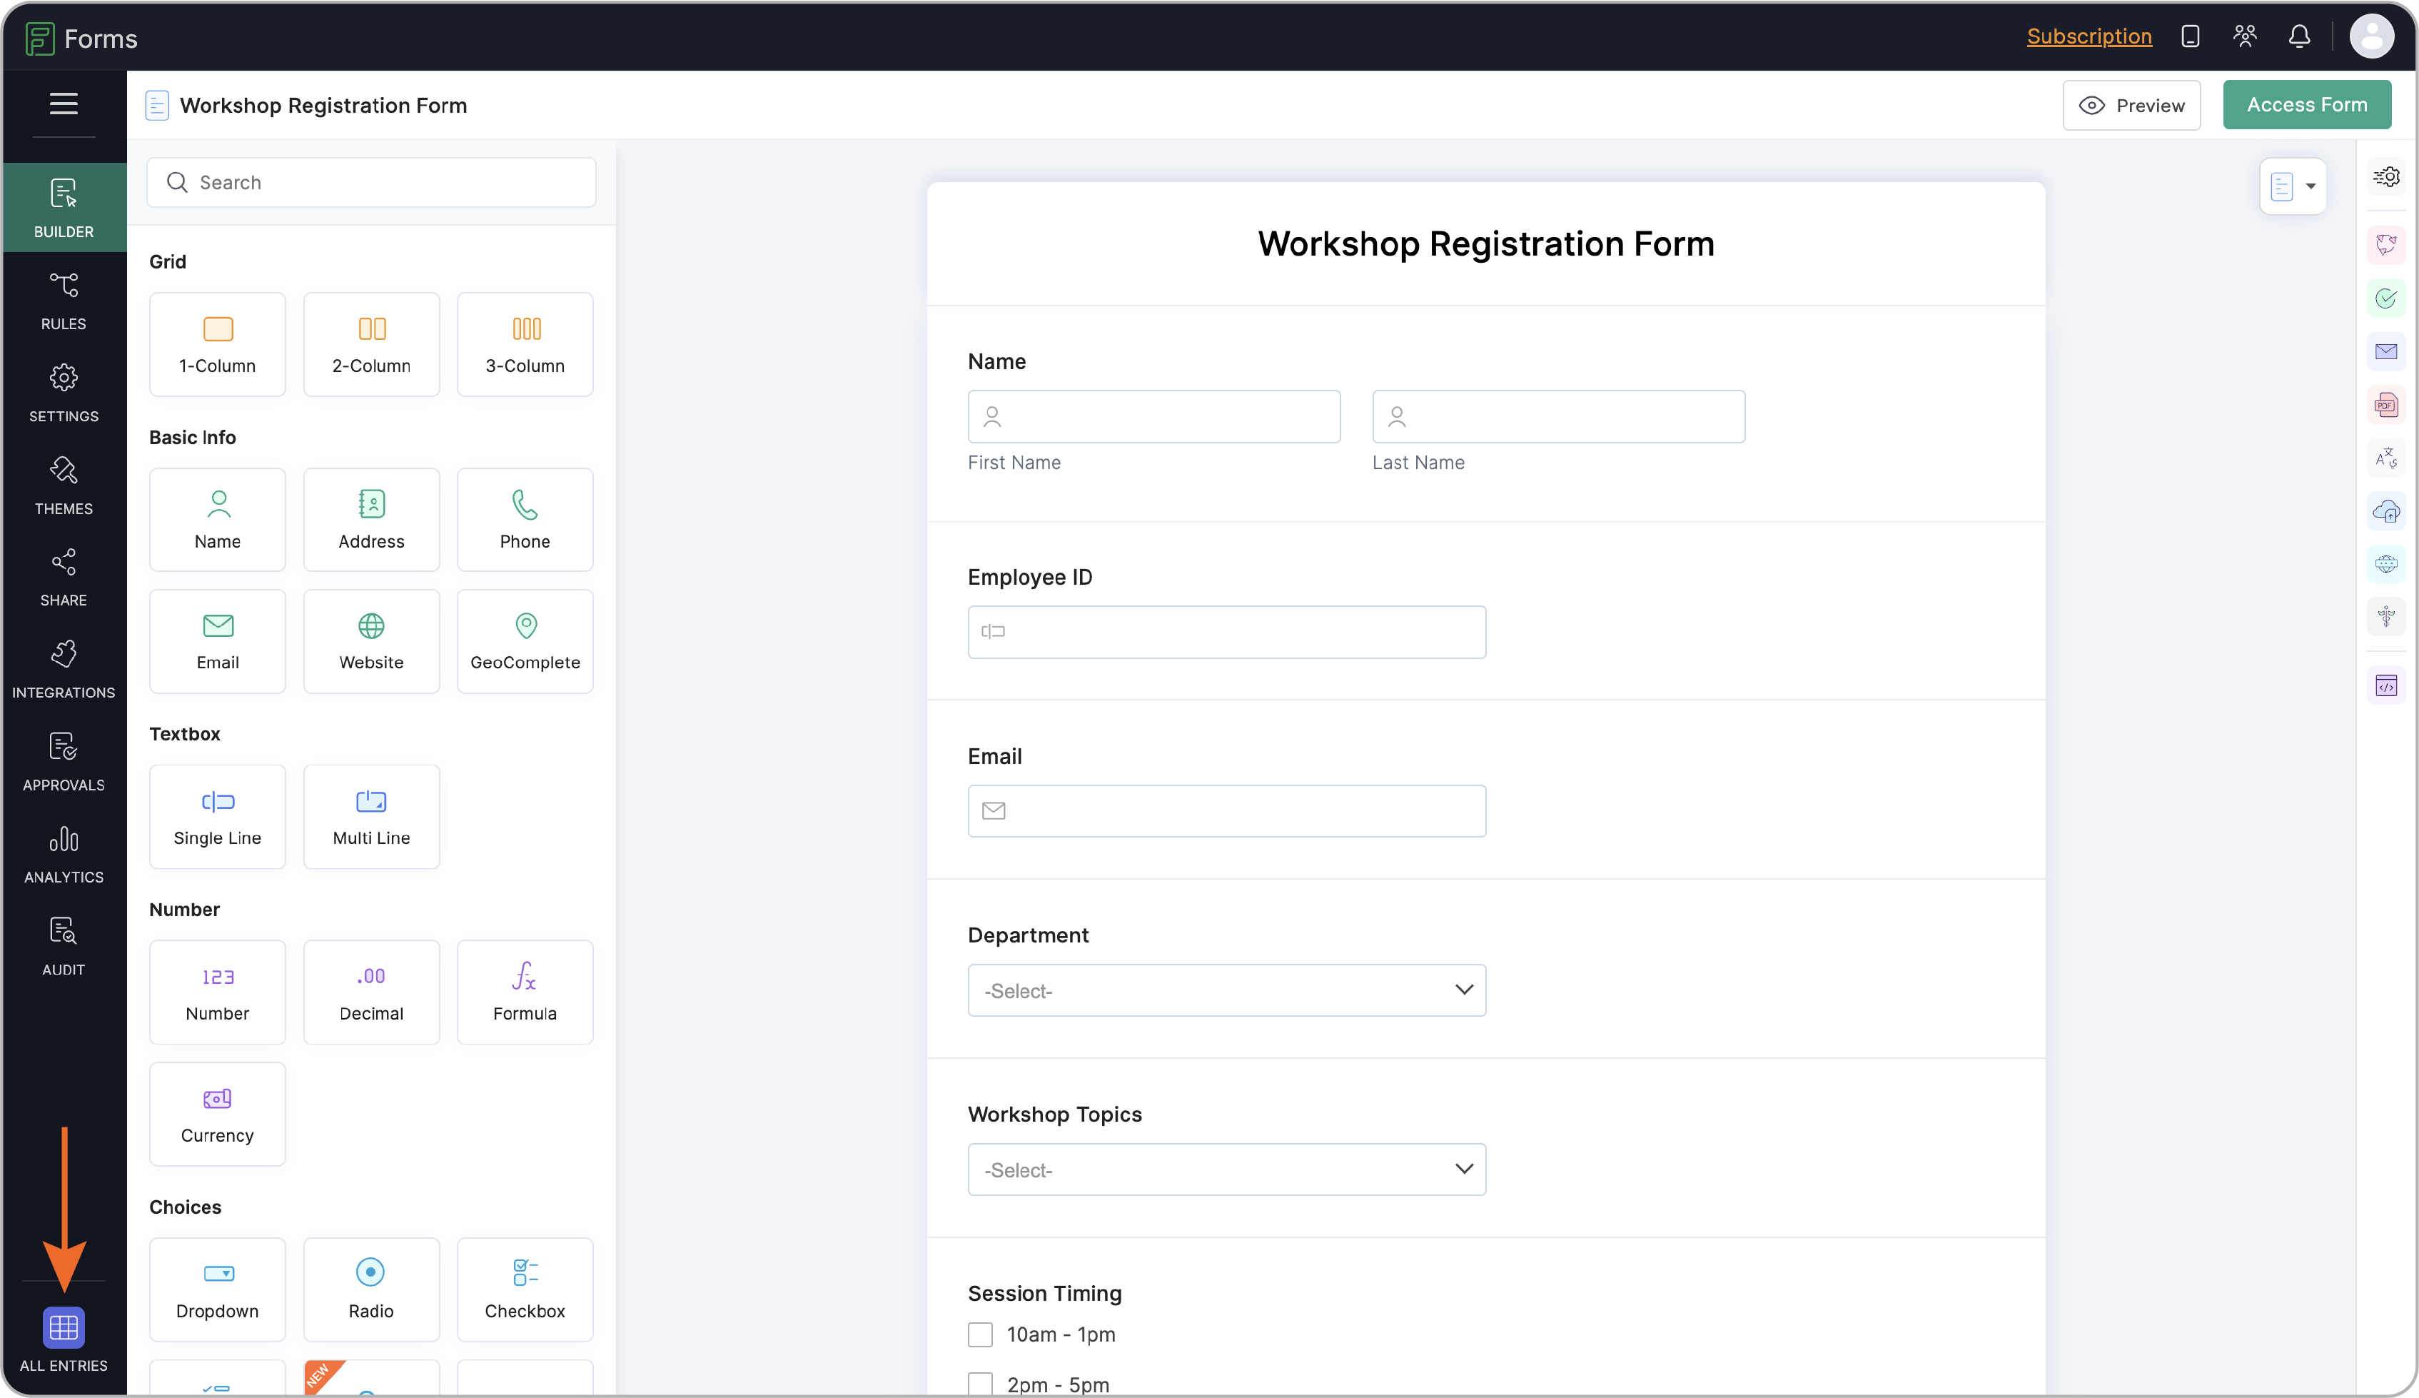Click the Preview button
This screenshot has height=1398, width=2419.
coord(2131,105)
